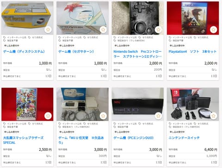Open Nintendo Switch Proコントローラー listing link
222x168 pixels.
click(137, 54)
